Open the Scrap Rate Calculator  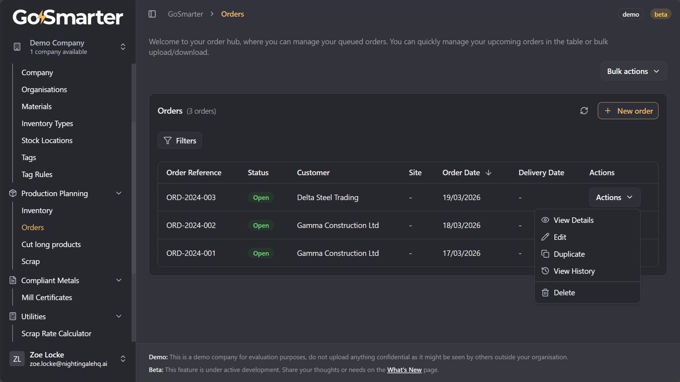(56, 333)
